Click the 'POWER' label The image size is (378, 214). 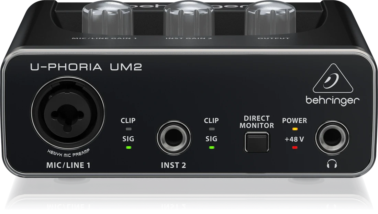tap(294, 121)
